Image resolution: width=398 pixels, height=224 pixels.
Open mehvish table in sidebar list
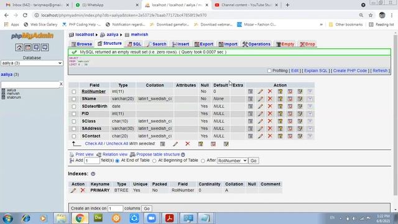[13, 94]
